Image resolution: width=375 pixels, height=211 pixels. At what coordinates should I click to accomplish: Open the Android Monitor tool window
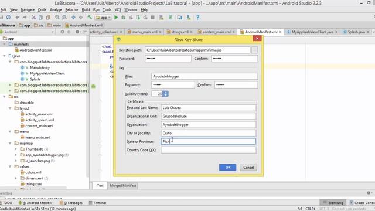coord(35,203)
